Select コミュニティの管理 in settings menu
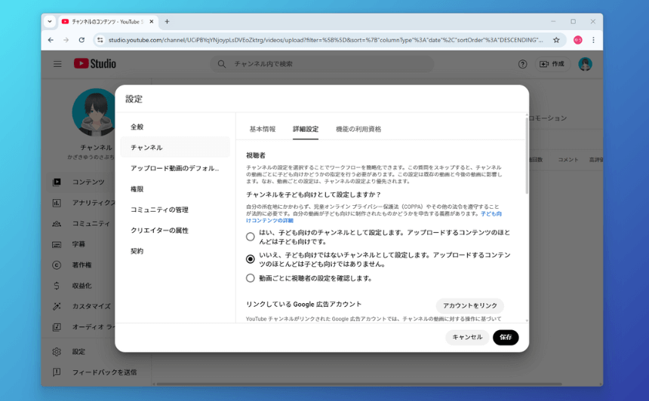This screenshot has width=649, height=401. point(174,210)
